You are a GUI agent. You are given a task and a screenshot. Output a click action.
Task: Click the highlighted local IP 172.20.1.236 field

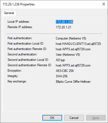(65, 22)
